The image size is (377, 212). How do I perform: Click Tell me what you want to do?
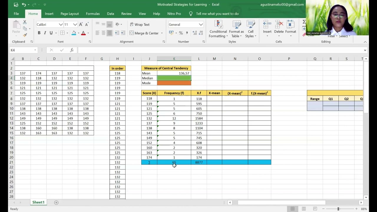217,14
